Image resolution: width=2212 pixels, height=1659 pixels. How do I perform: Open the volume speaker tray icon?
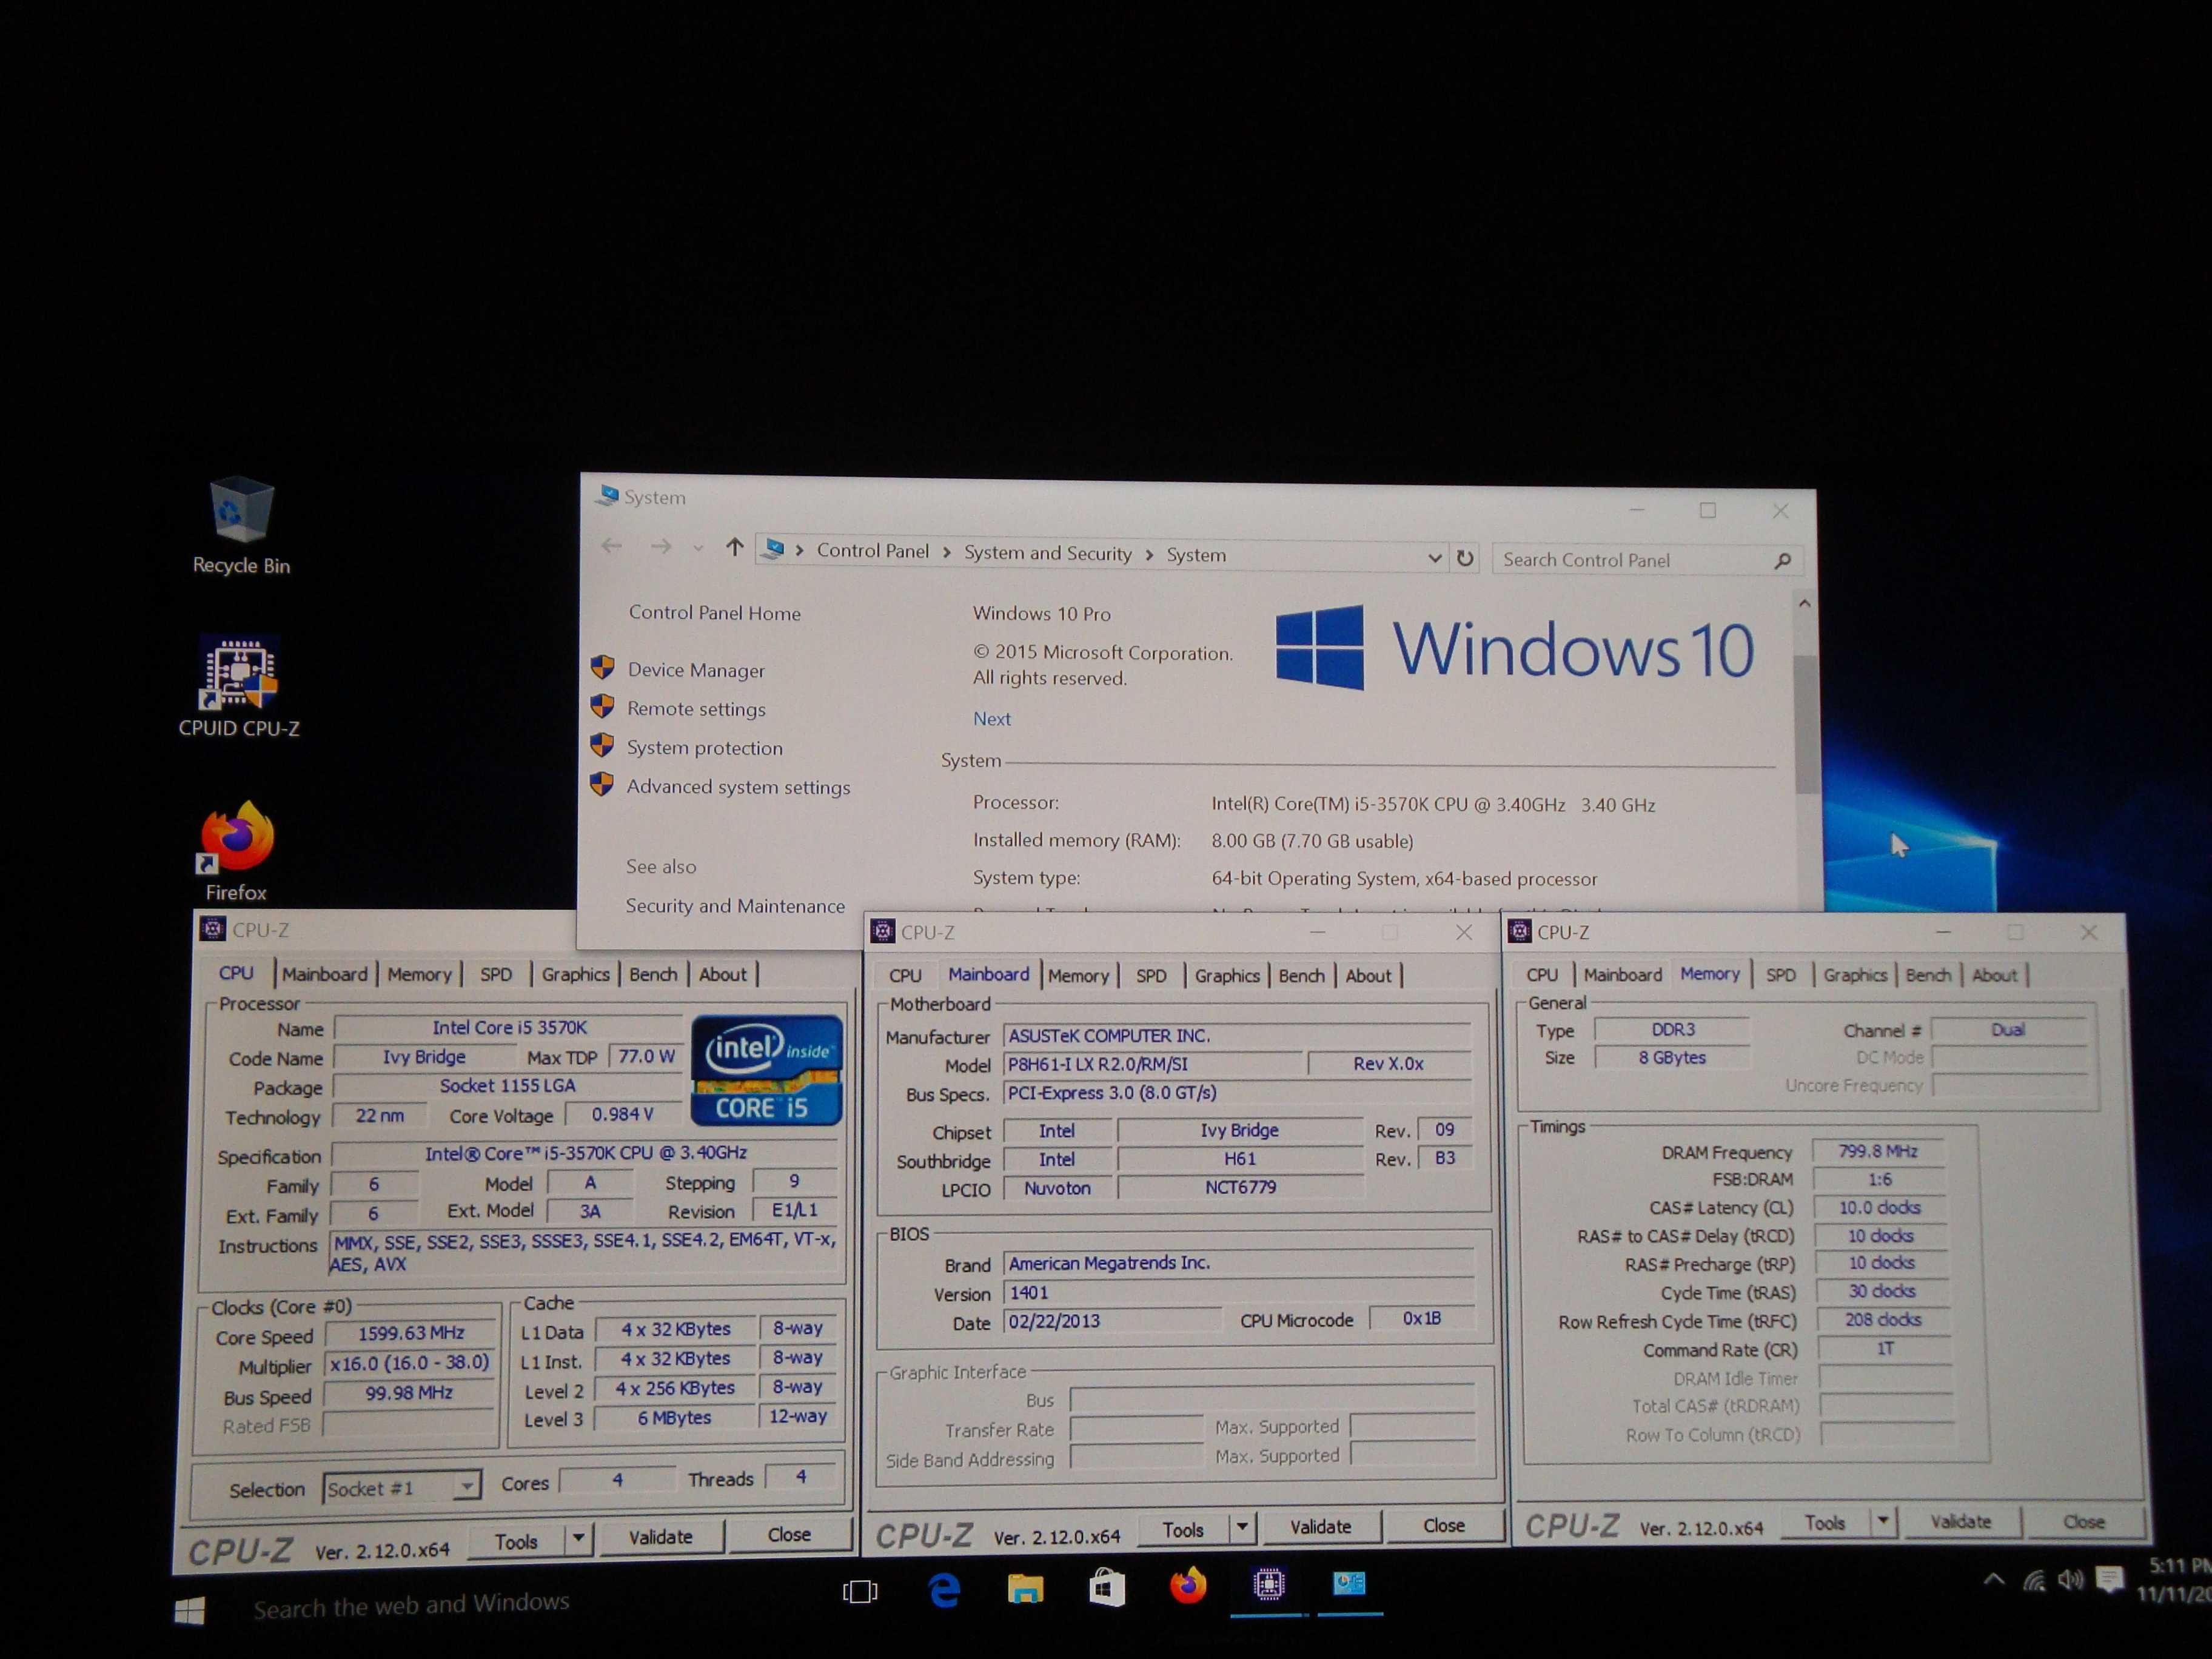(2070, 1580)
